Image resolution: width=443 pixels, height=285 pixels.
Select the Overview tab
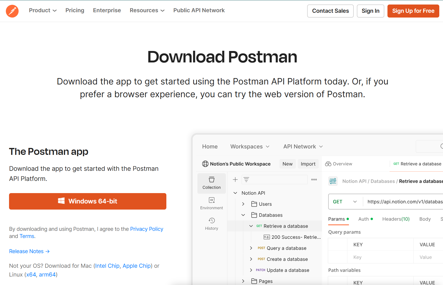pyautogui.click(x=339, y=164)
